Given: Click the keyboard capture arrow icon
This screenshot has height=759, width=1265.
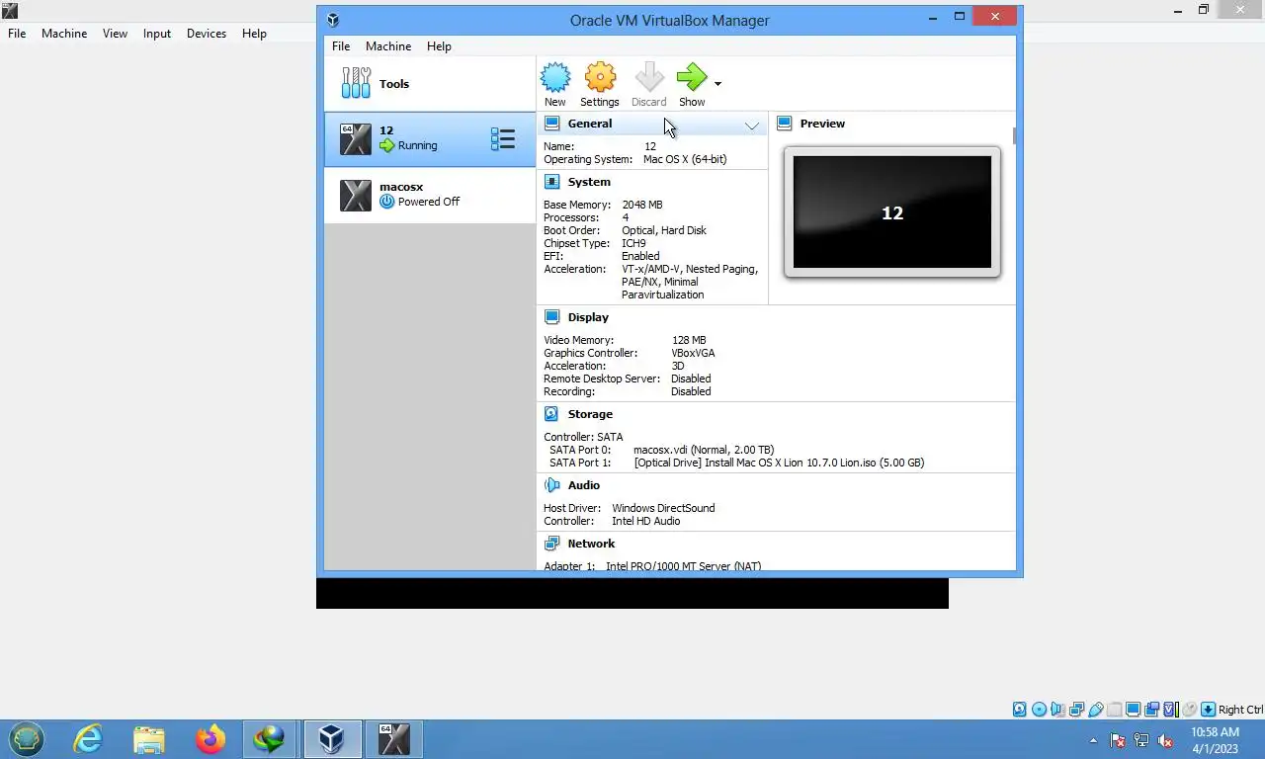Looking at the screenshot, I should 1208,710.
